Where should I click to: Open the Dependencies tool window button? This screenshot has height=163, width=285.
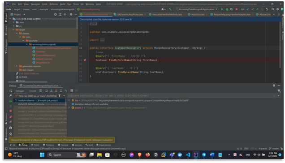click(x=104, y=145)
